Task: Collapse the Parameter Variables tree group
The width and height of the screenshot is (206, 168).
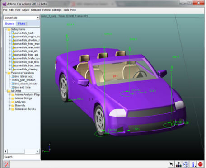Action: pyautogui.click(x=6, y=73)
